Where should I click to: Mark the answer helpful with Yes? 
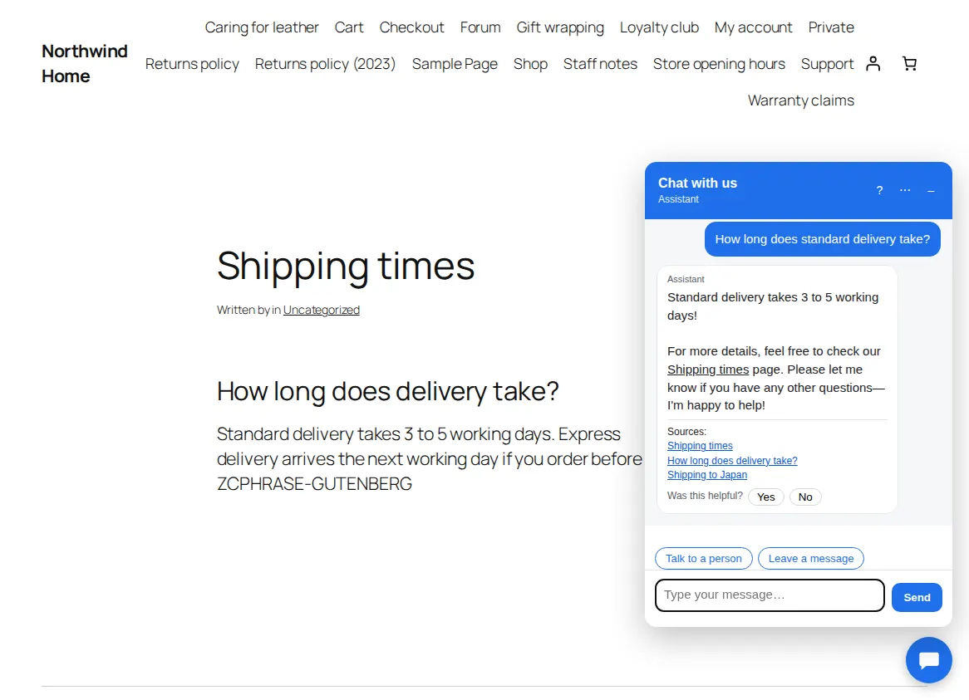(765, 497)
